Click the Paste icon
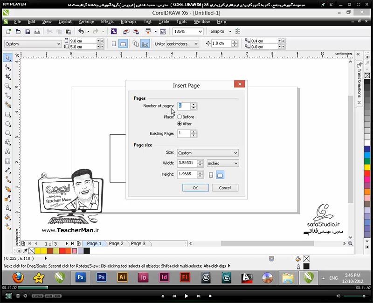Screen dimensions: 373x303 tap(69, 31)
